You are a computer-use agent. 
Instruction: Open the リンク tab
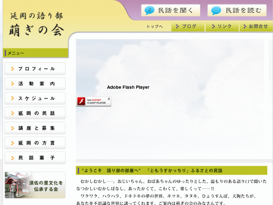(x=222, y=27)
